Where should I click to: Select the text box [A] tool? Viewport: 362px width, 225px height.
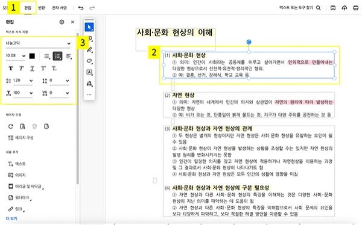[89, 72]
